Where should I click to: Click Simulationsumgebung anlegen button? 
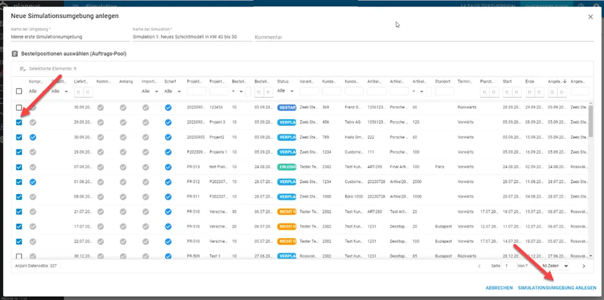point(557,288)
